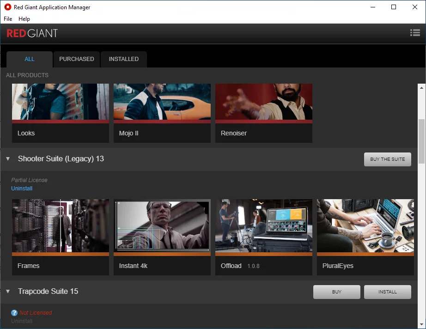Close the Red Giant Application Manager
This screenshot has width=426, height=329.
414,7
